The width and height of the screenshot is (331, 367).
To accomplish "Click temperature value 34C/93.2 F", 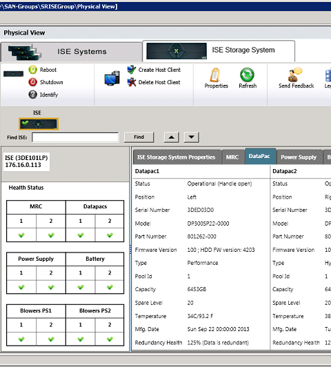I will (200, 317).
